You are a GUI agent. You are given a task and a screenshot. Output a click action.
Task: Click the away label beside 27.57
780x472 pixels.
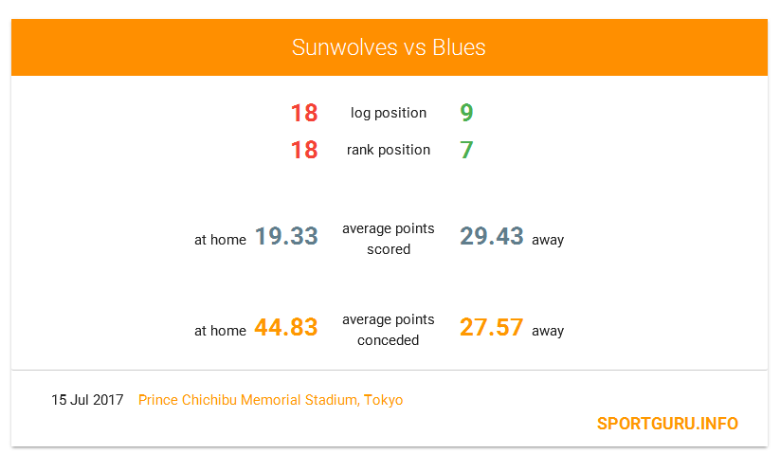[x=548, y=331]
